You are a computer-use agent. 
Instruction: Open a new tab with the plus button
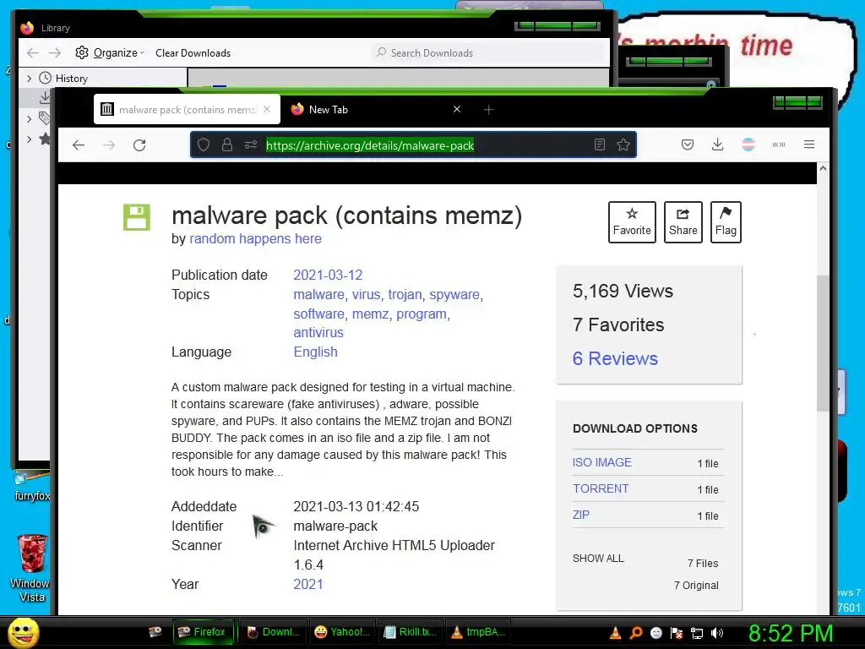[x=488, y=110]
